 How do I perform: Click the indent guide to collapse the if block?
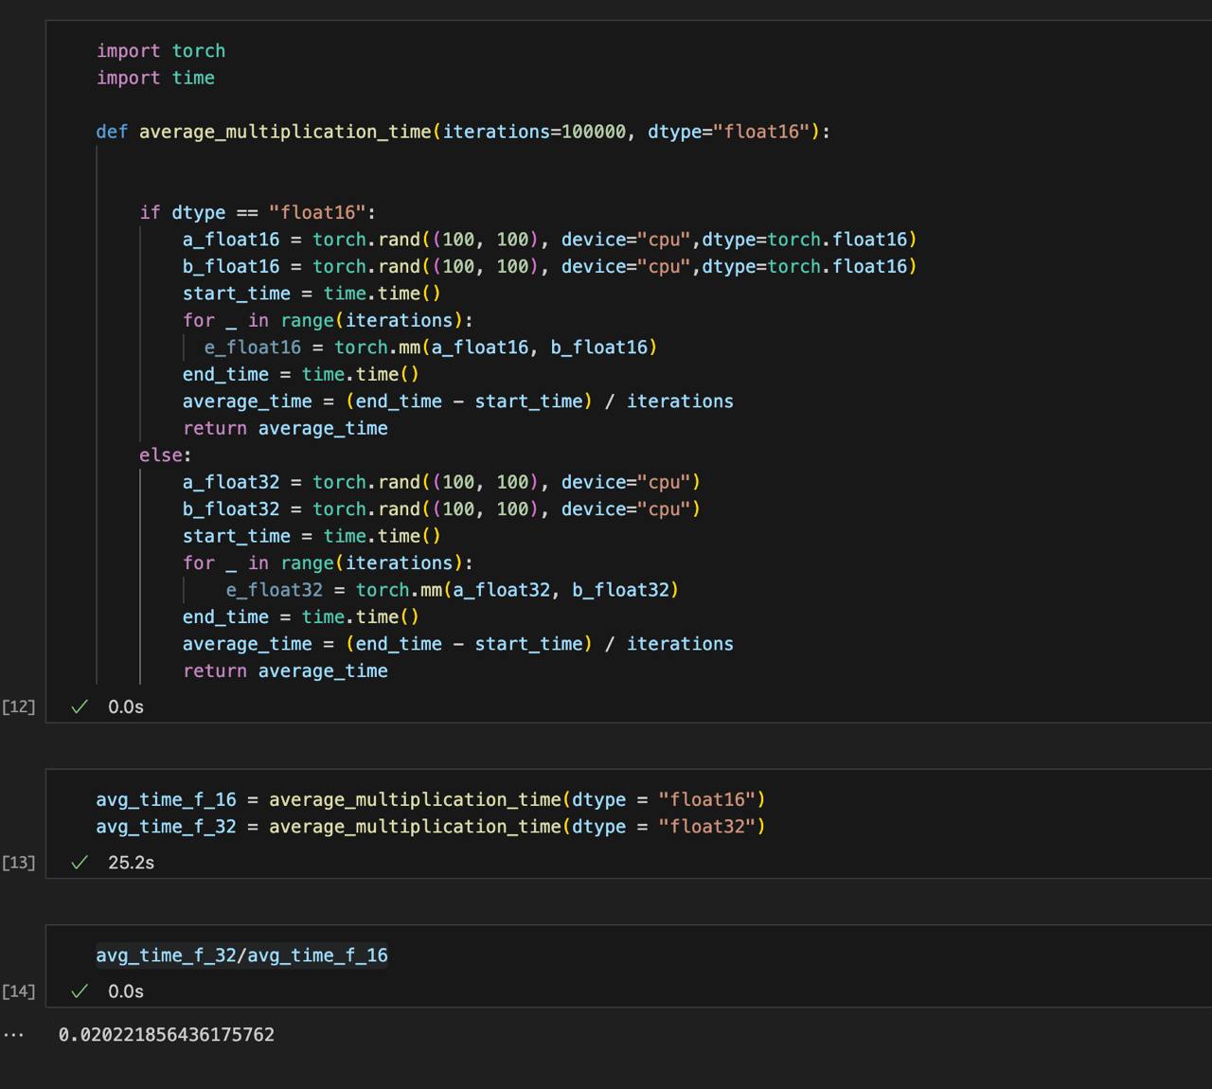point(140,331)
